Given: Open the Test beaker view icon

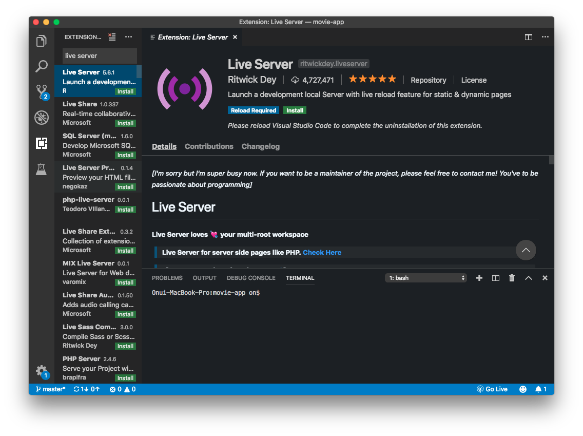Looking at the screenshot, I should pyautogui.click(x=41, y=169).
